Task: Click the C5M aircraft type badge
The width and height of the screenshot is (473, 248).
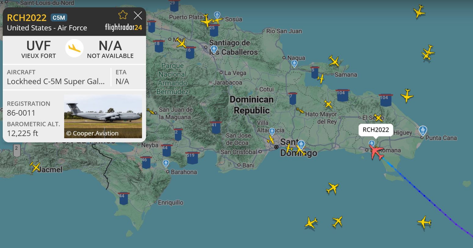Action: 59,18
